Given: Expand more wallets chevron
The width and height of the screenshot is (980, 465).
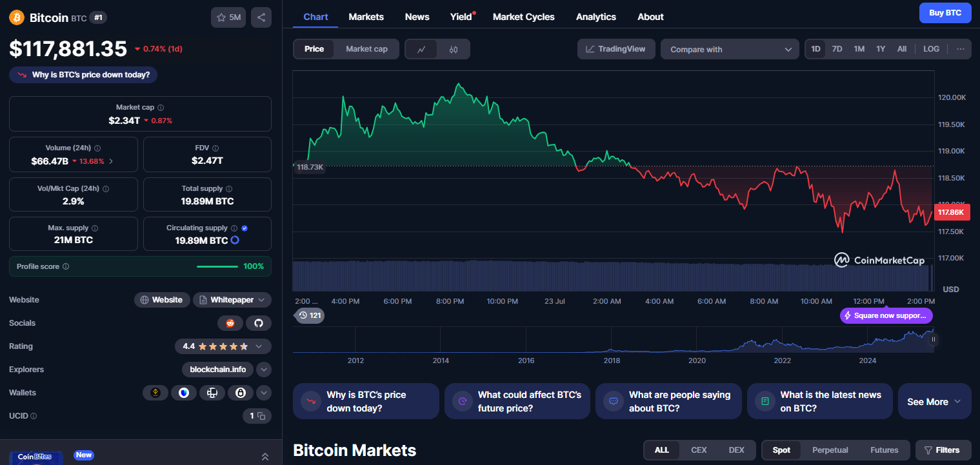Looking at the screenshot, I should coord(264,393).
